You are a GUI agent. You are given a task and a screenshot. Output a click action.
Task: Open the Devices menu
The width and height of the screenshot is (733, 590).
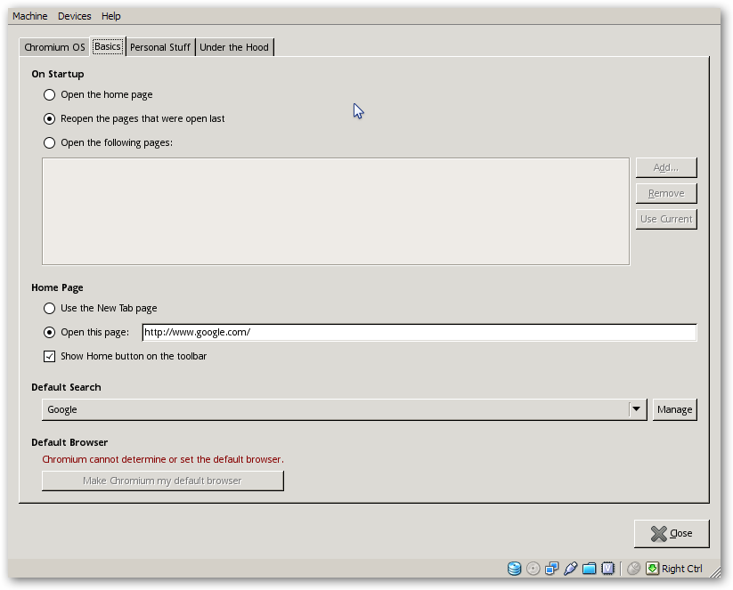tap(74, 16)
